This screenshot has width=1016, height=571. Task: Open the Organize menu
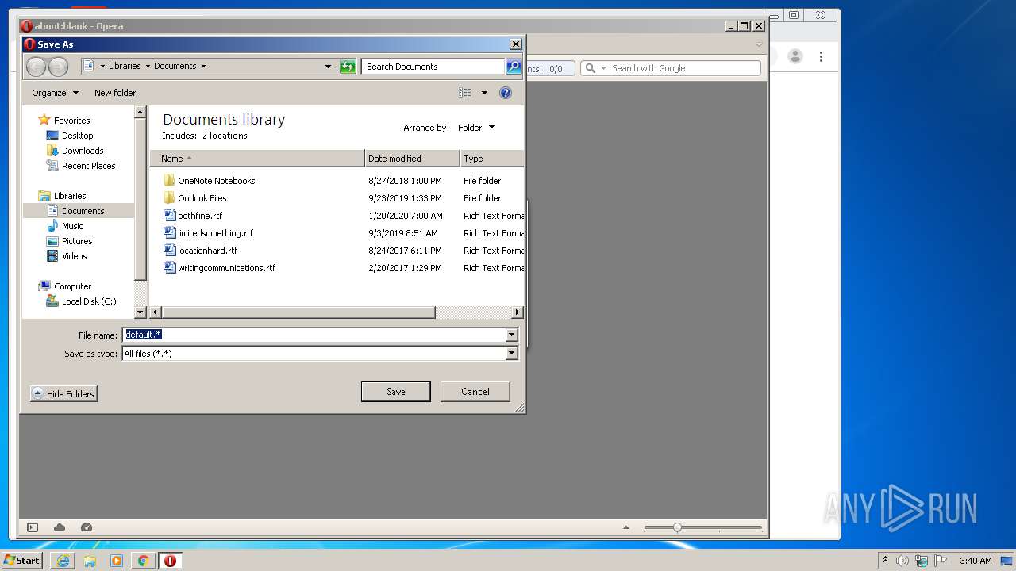(x=55, y=93)
